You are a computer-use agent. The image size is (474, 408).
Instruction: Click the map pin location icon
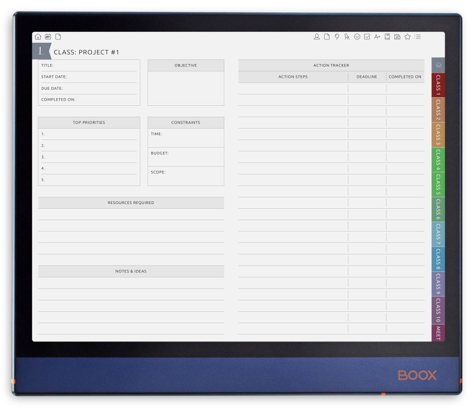pyautogui.click(x=337, y=37)
